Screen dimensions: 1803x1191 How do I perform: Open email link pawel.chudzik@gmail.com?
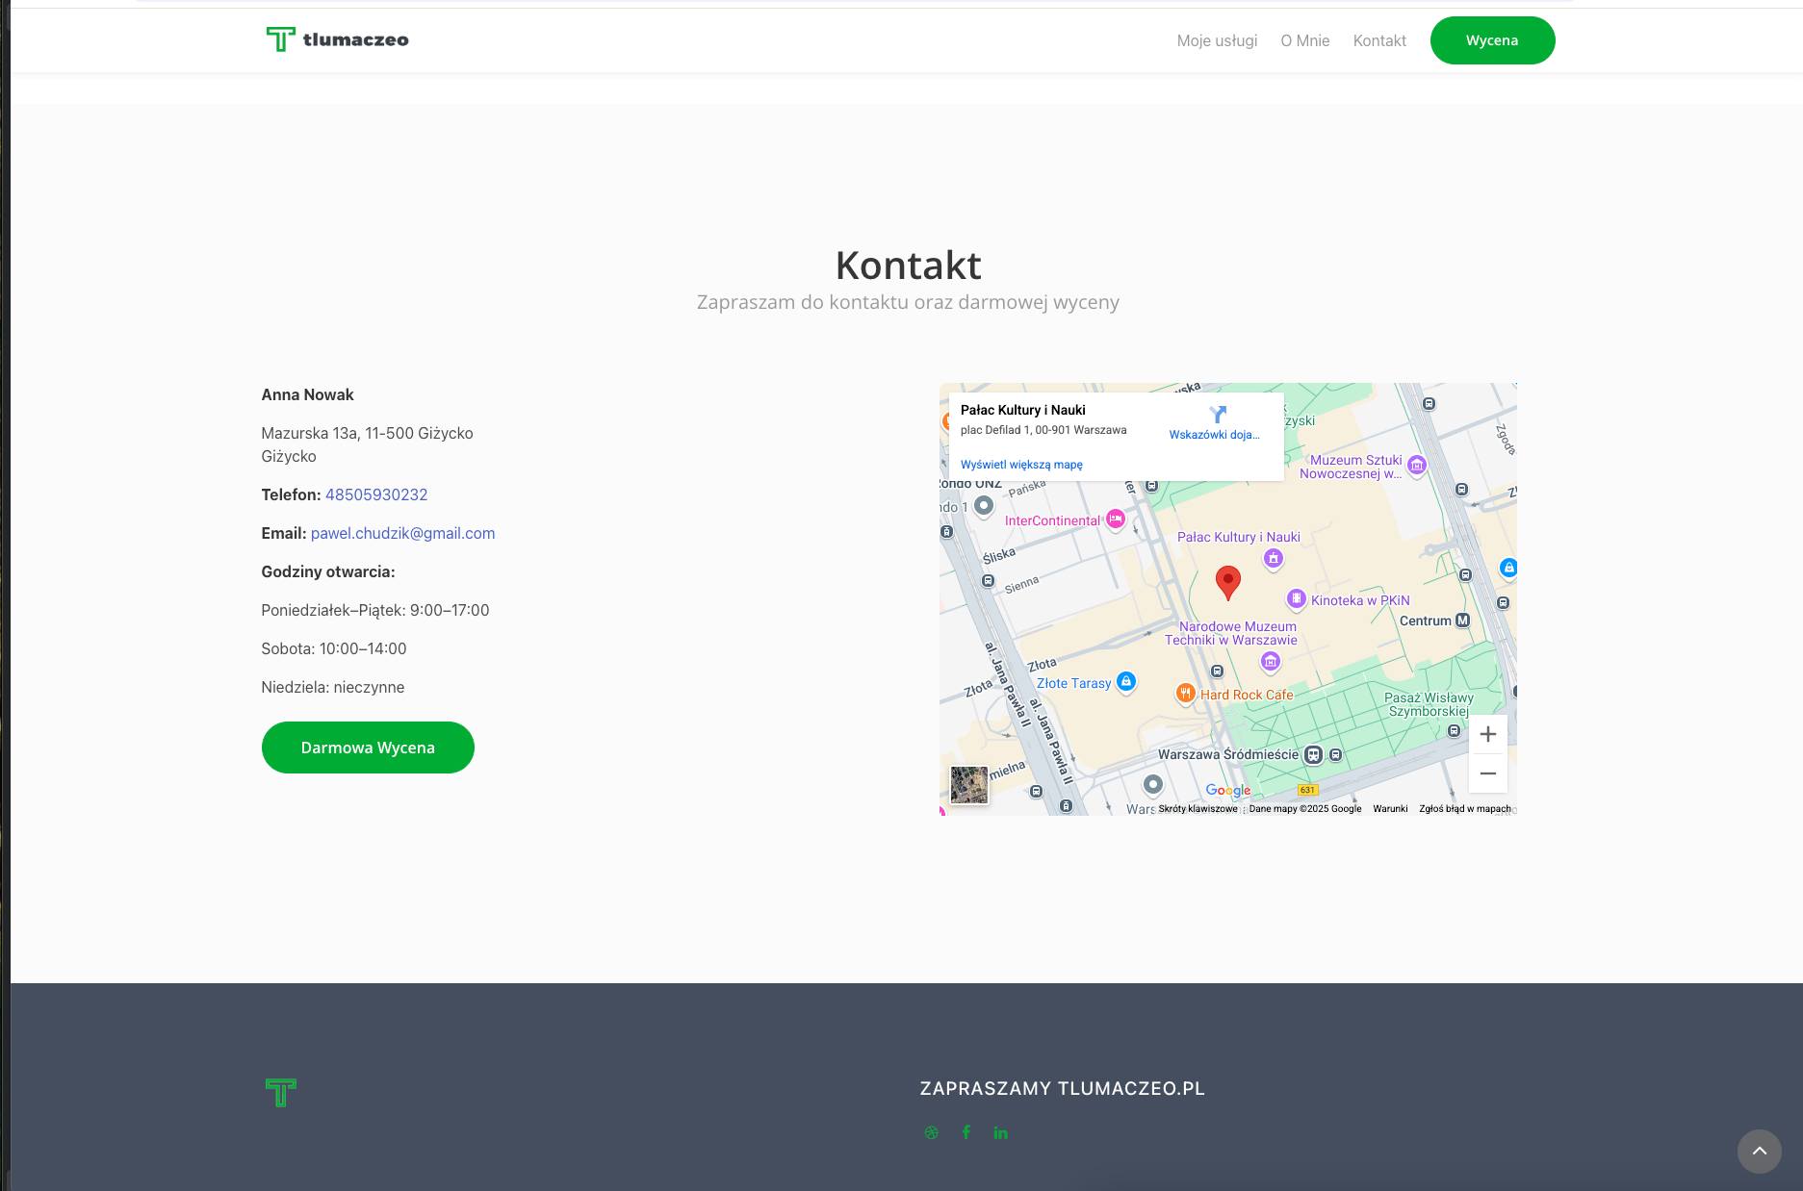[x=402, y=533]
